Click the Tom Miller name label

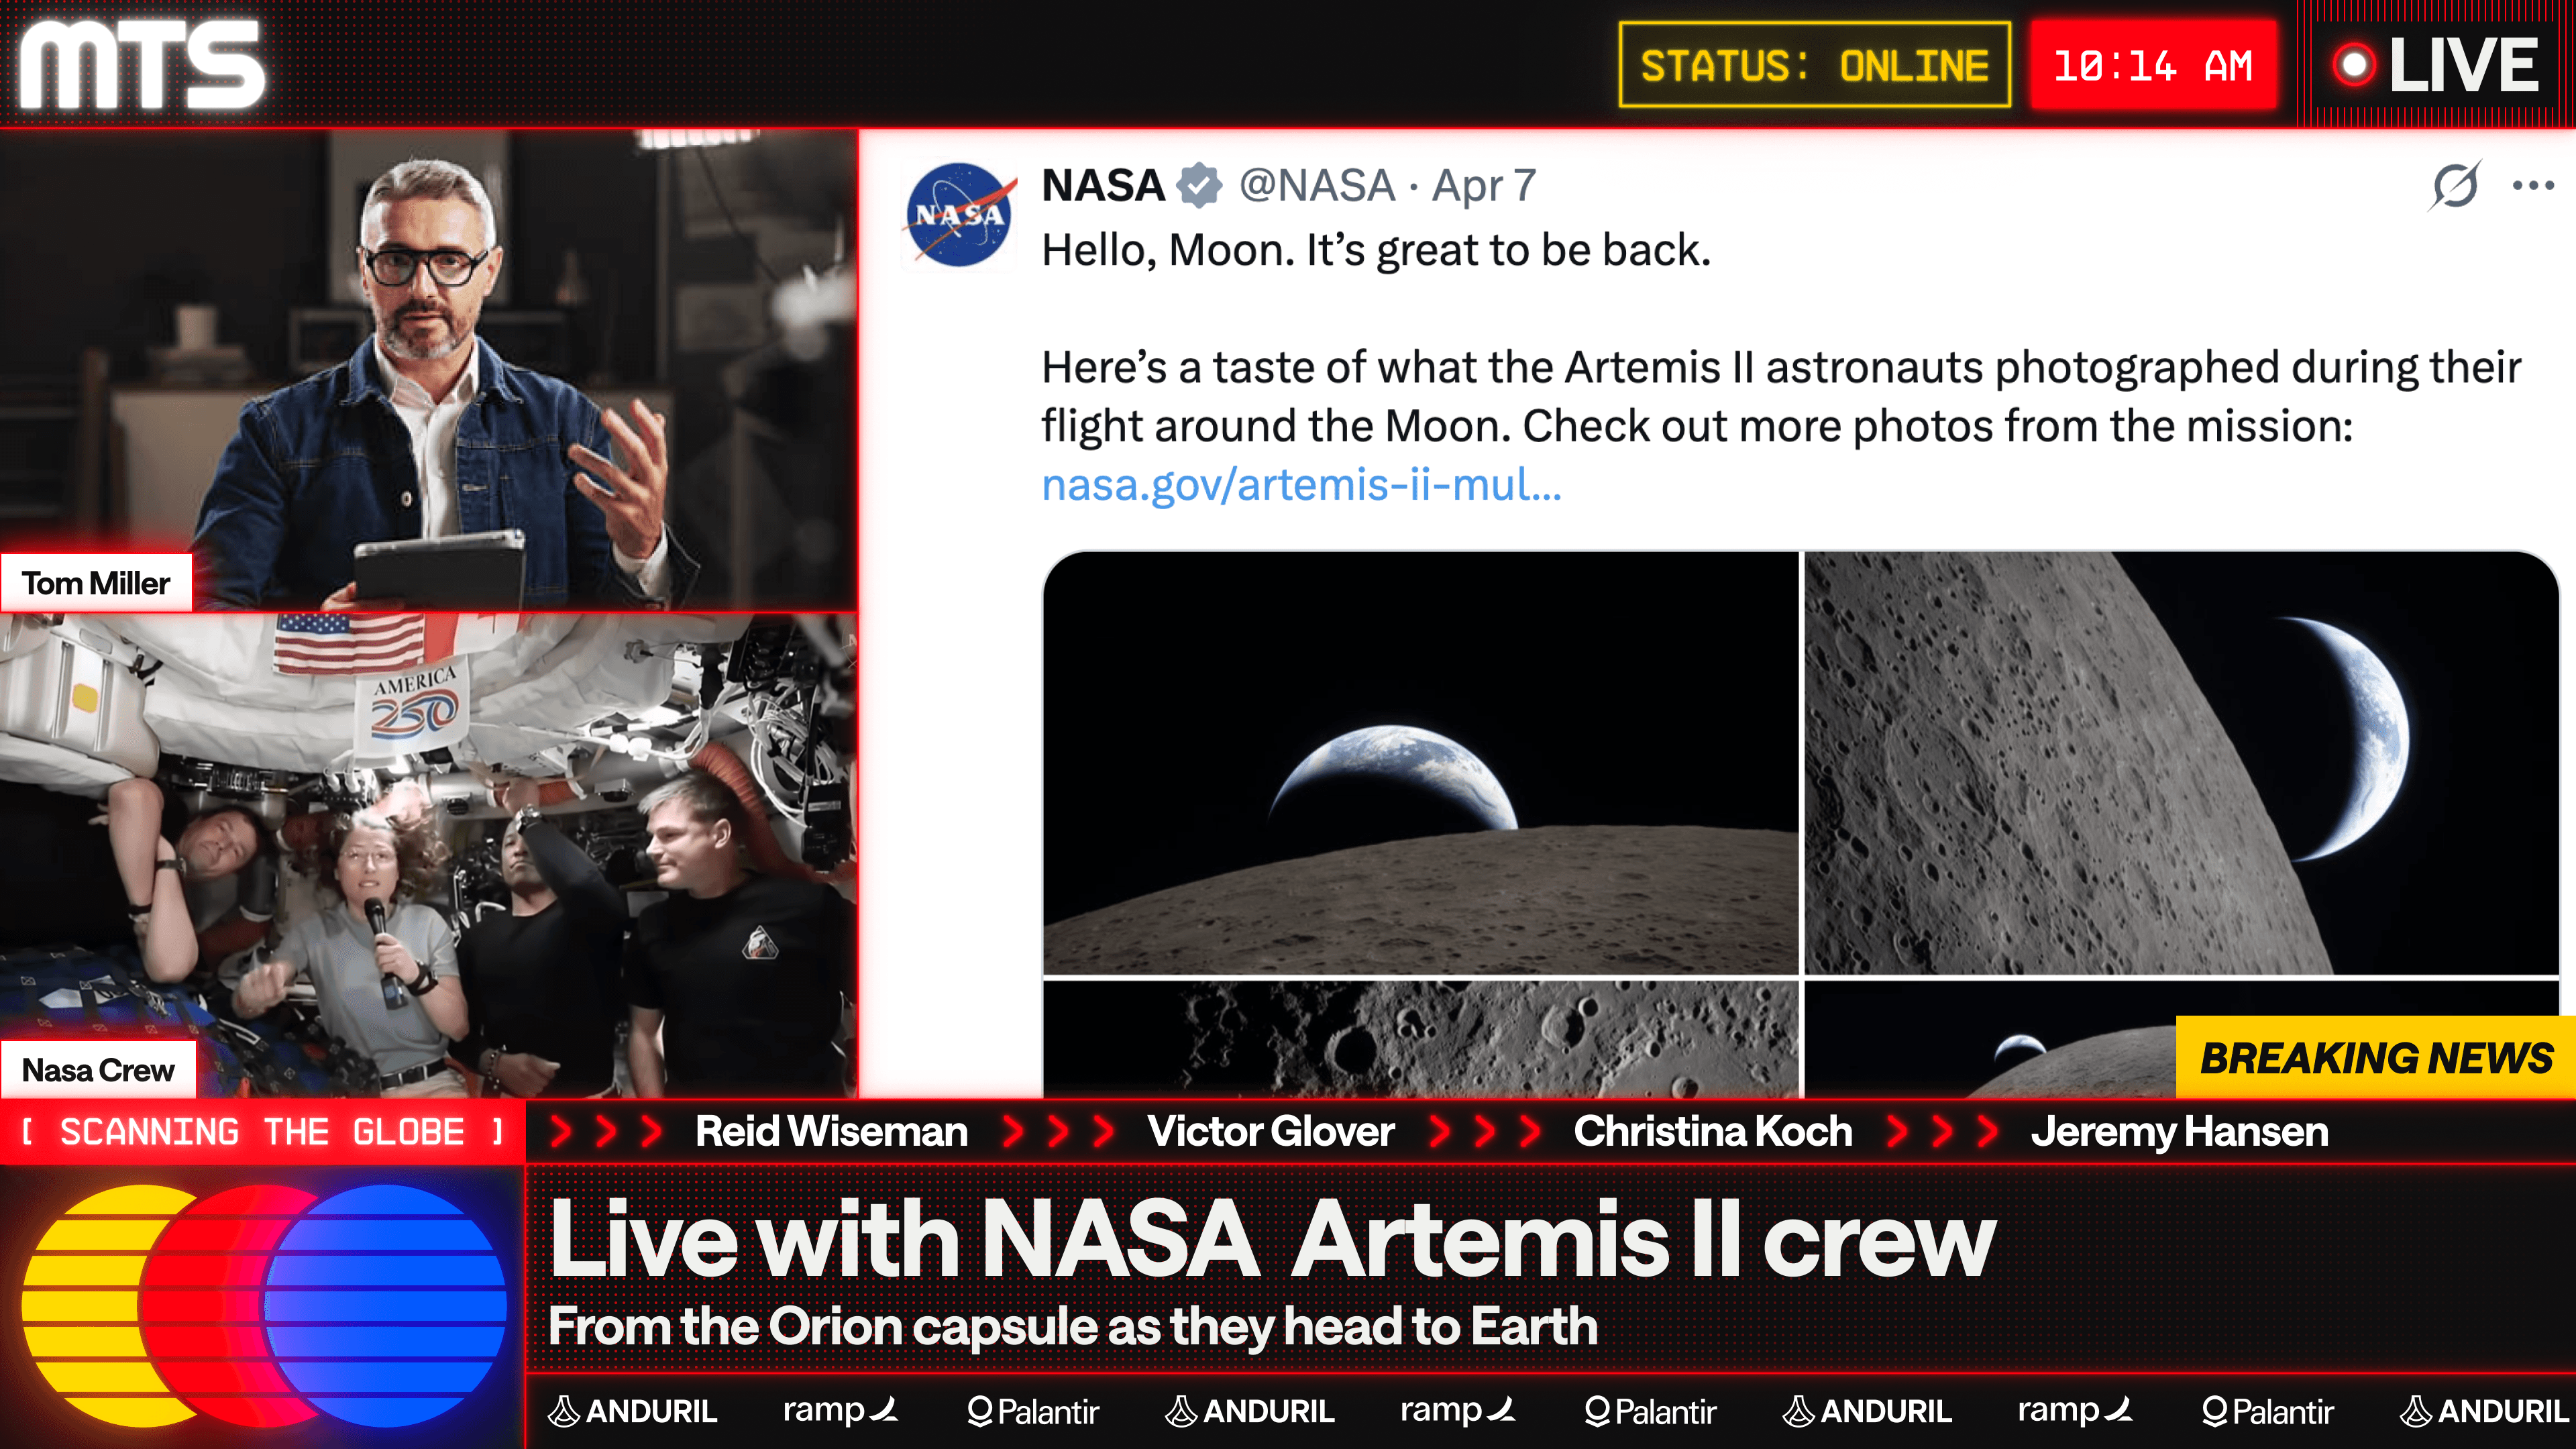tap(96, 583)
